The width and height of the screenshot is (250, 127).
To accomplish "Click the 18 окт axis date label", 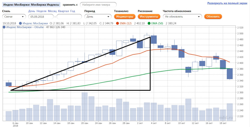I will pos(223,123).
